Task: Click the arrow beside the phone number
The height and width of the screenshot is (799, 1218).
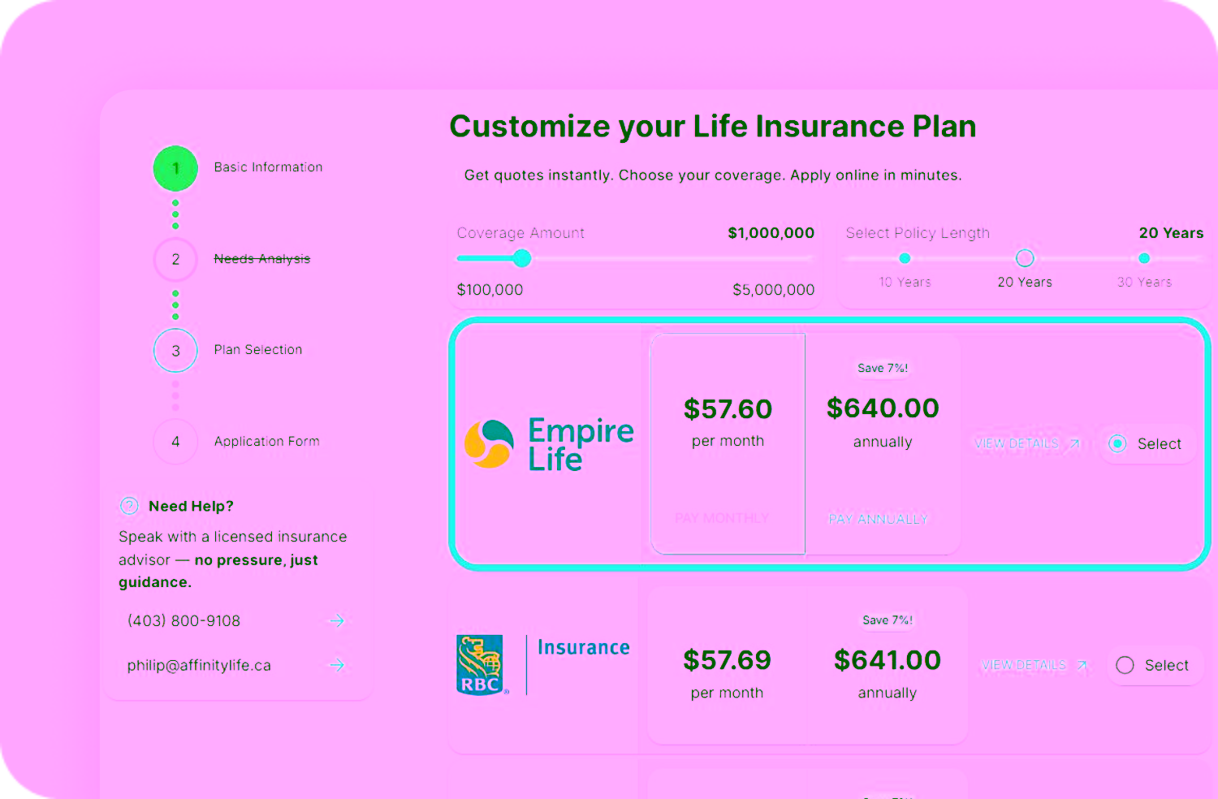Action: [x=336, y=621]
